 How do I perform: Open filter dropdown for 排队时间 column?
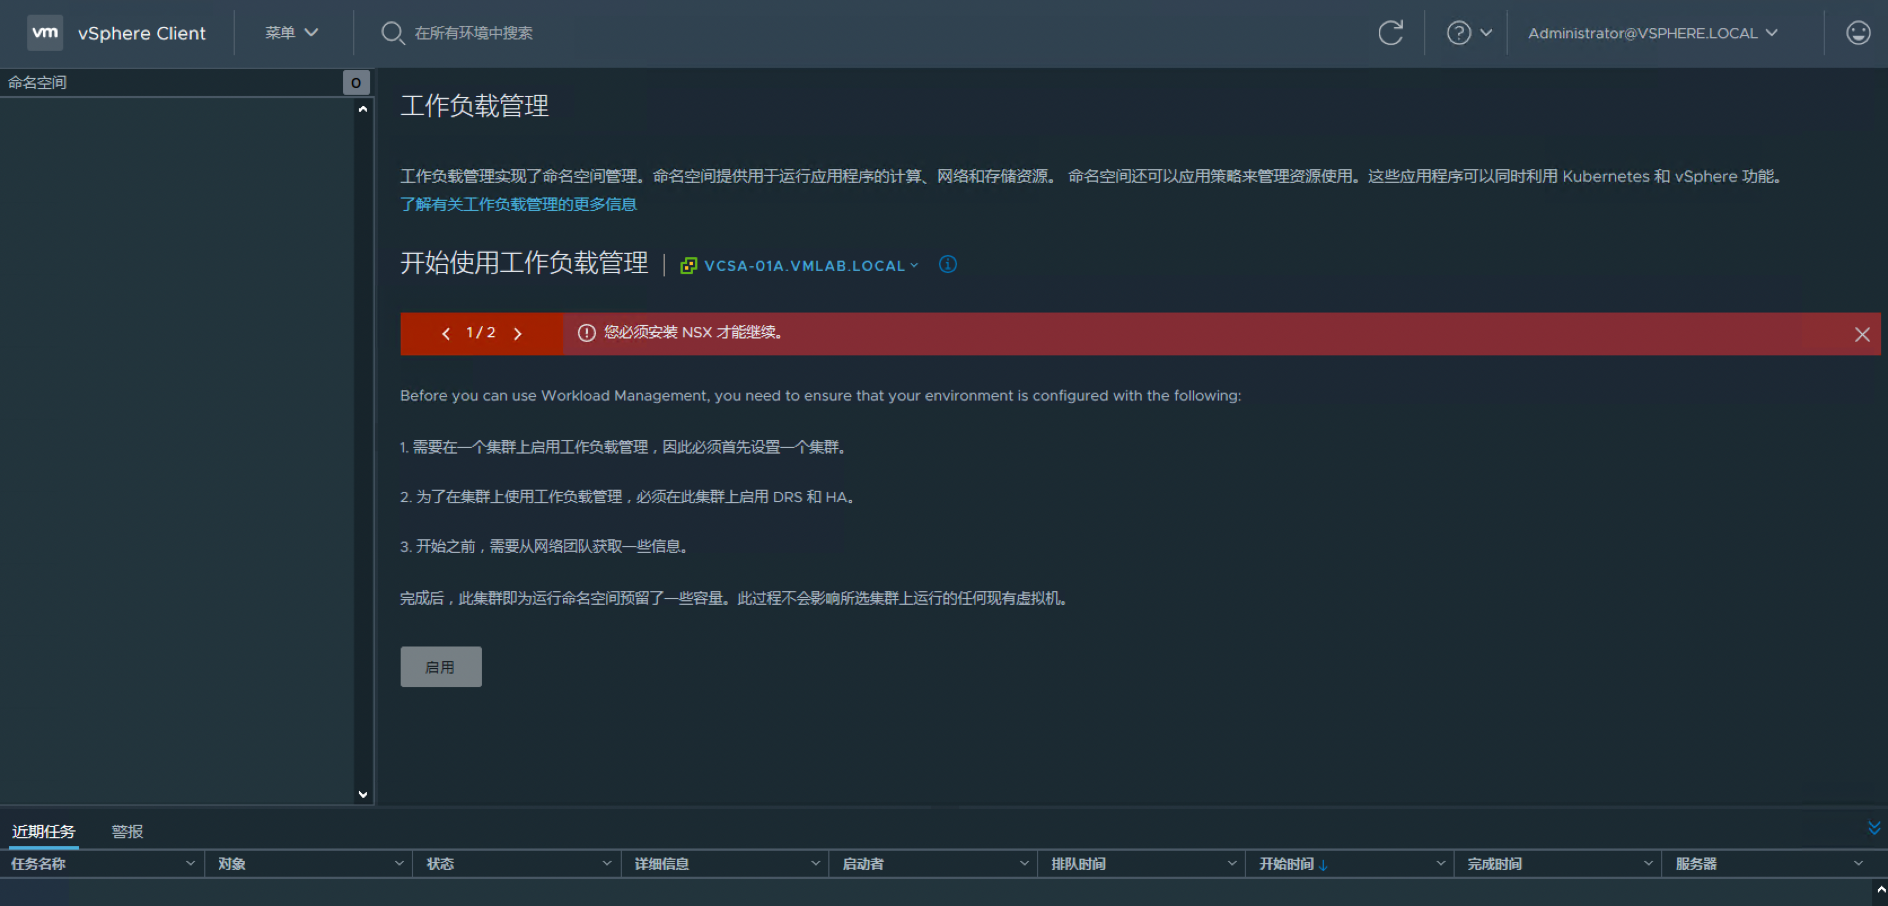click(x=1232, y=864)
